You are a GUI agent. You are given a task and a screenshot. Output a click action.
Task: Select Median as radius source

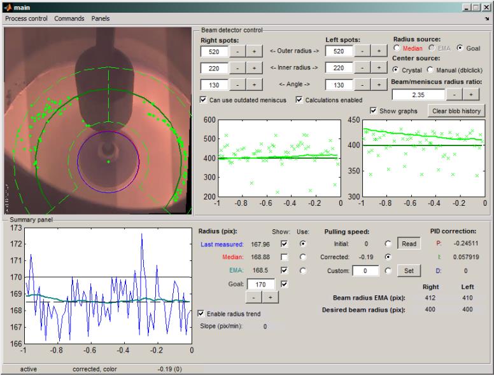tap(397, 48)
